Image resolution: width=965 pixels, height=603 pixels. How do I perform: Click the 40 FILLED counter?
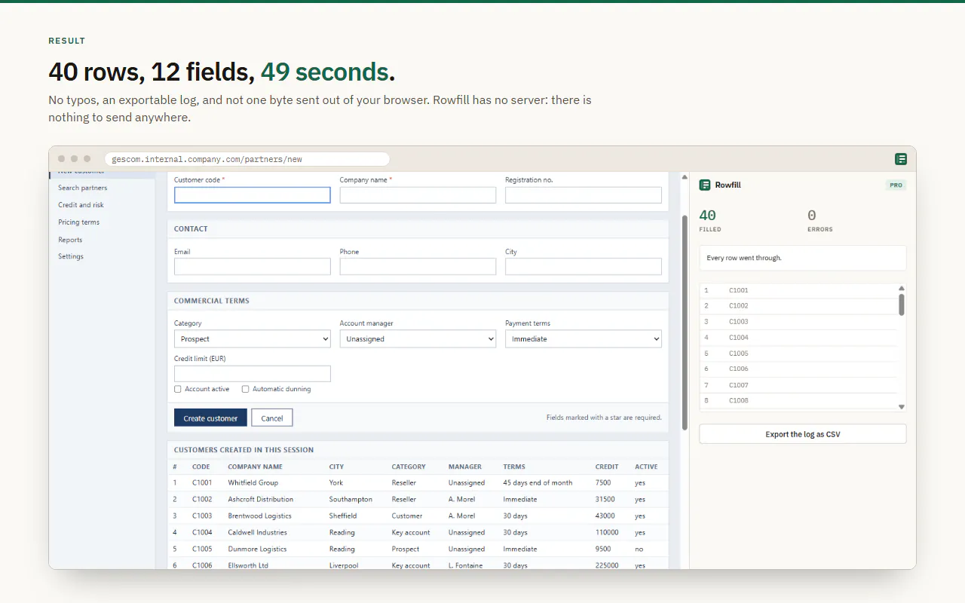point(710,220)
